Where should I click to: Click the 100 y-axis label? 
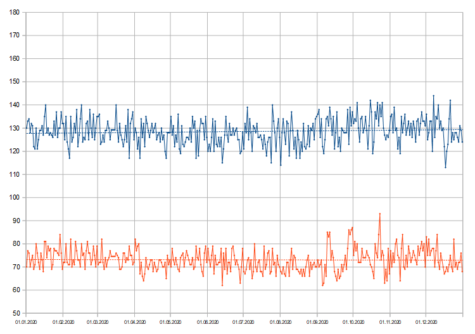point(13,198)
